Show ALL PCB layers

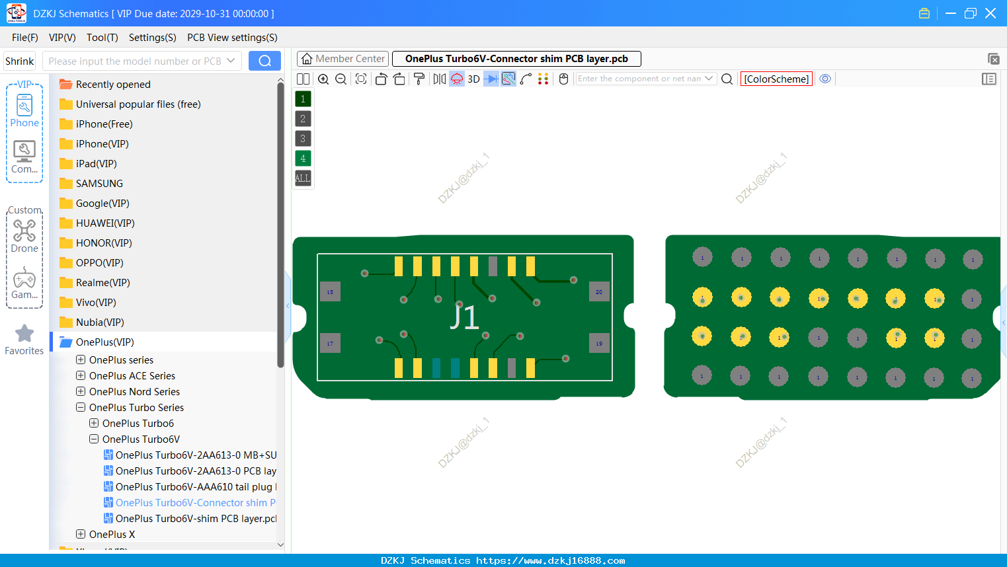coord(303,178)
